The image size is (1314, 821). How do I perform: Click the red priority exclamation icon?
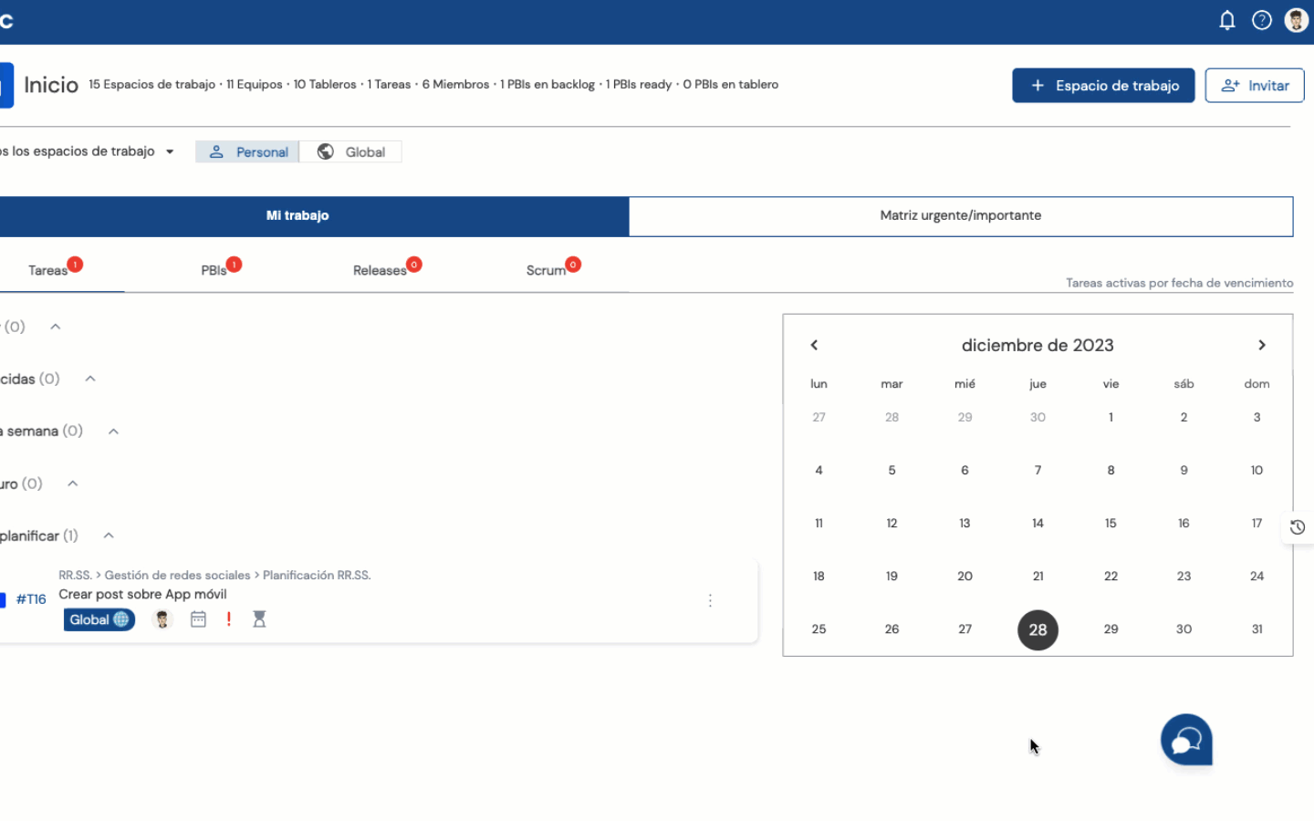228,619
